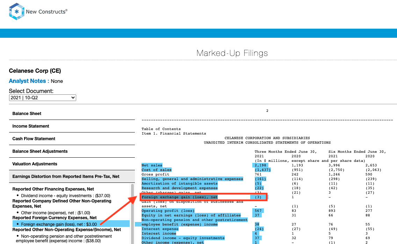Click Equity in net earnings (loss) of affiliates
The height and width of the screenshot is (244, 397).
tap(191, 215)
